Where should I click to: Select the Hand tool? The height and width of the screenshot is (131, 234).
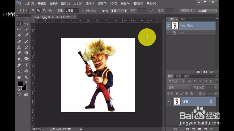[19, 77]
